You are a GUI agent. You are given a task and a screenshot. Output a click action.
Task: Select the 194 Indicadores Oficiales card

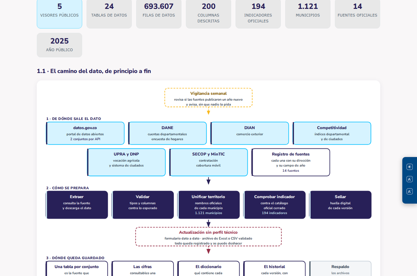point(258,13)
